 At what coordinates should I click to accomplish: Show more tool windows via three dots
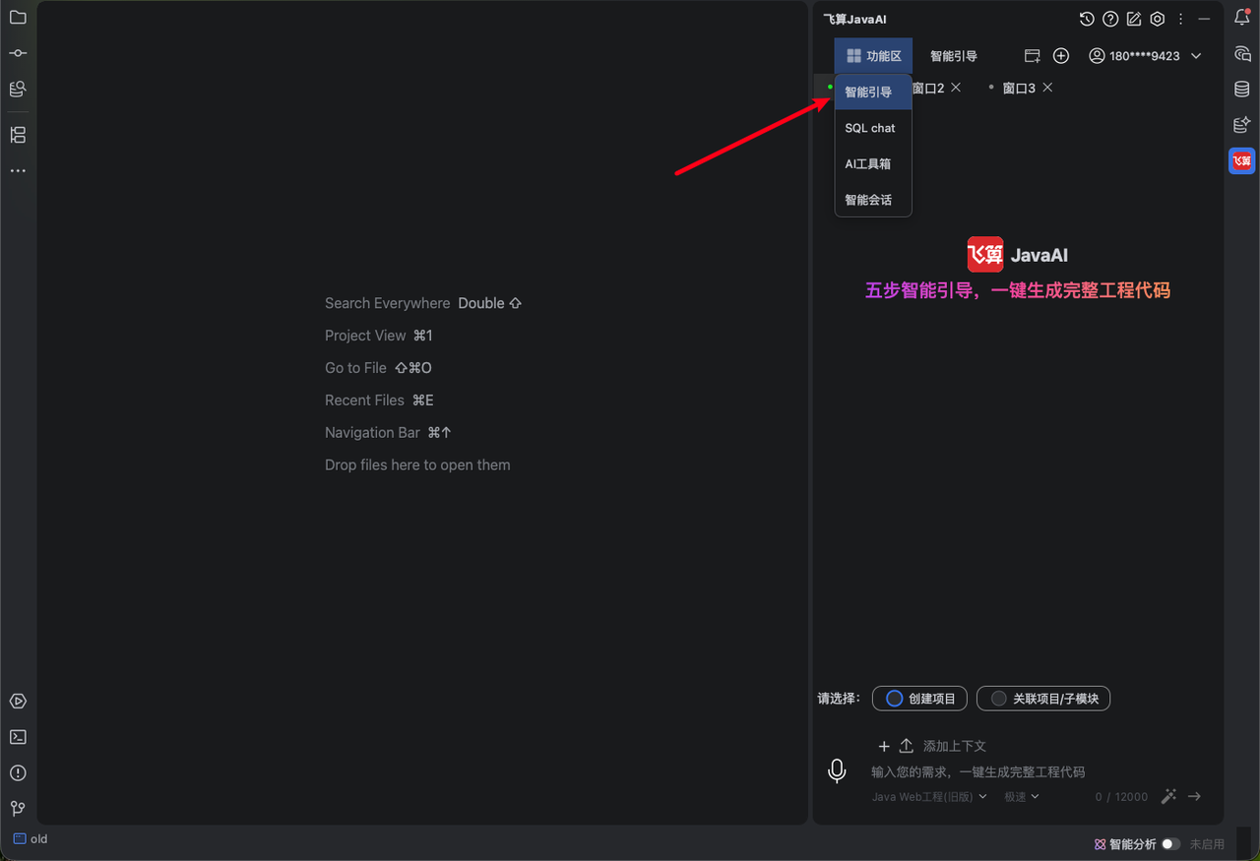click(18, 171)
